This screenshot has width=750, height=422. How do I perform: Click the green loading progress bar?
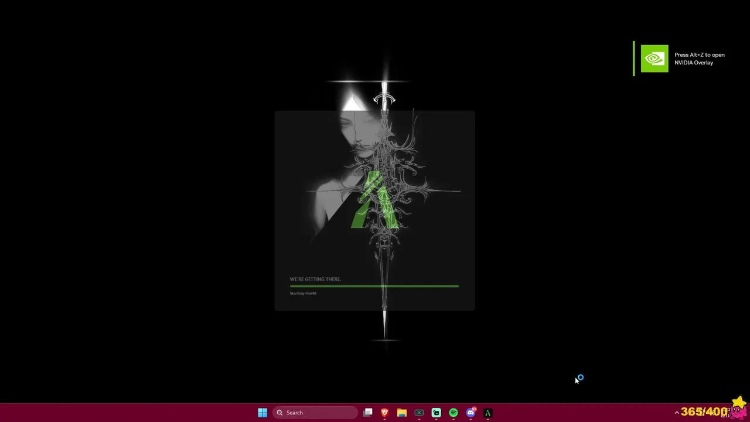[374, 286]
